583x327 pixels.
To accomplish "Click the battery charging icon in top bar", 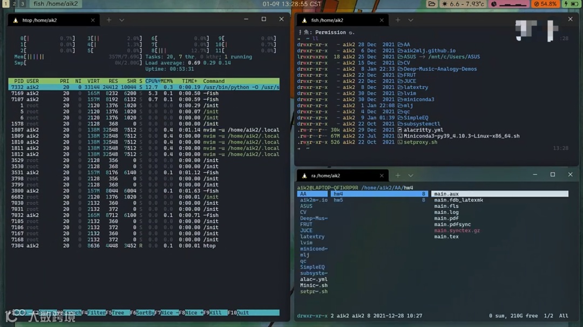I will [x=571, y=4].
